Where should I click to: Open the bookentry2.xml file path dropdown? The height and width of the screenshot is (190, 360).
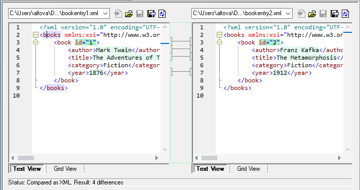pyautogui.click(x=289, y=14)
